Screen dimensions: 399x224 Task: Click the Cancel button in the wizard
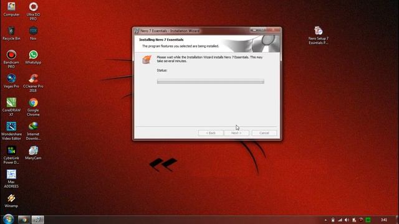pyautogui.click(x=264, y=133)
